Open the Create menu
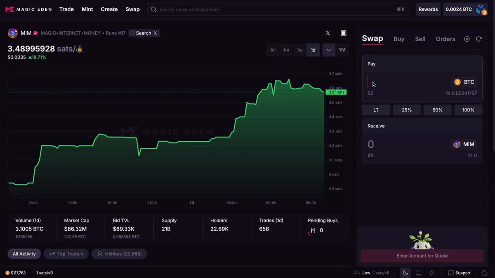 pos(109,9)
